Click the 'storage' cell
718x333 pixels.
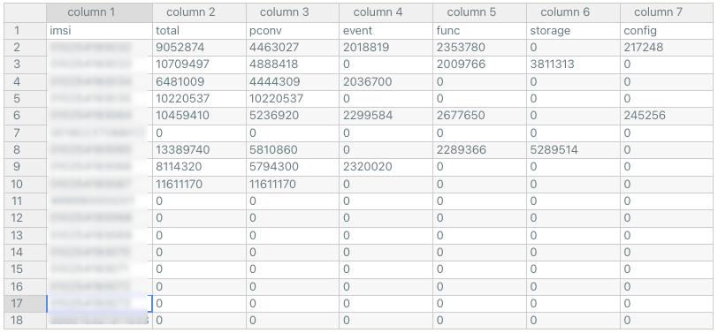(573, 31)
